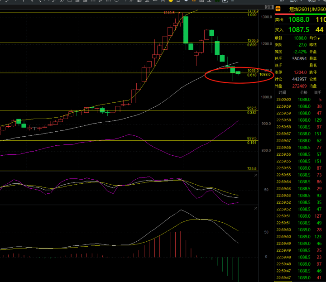
Task: Click the 时间 column header
Action: coord(282,92)
